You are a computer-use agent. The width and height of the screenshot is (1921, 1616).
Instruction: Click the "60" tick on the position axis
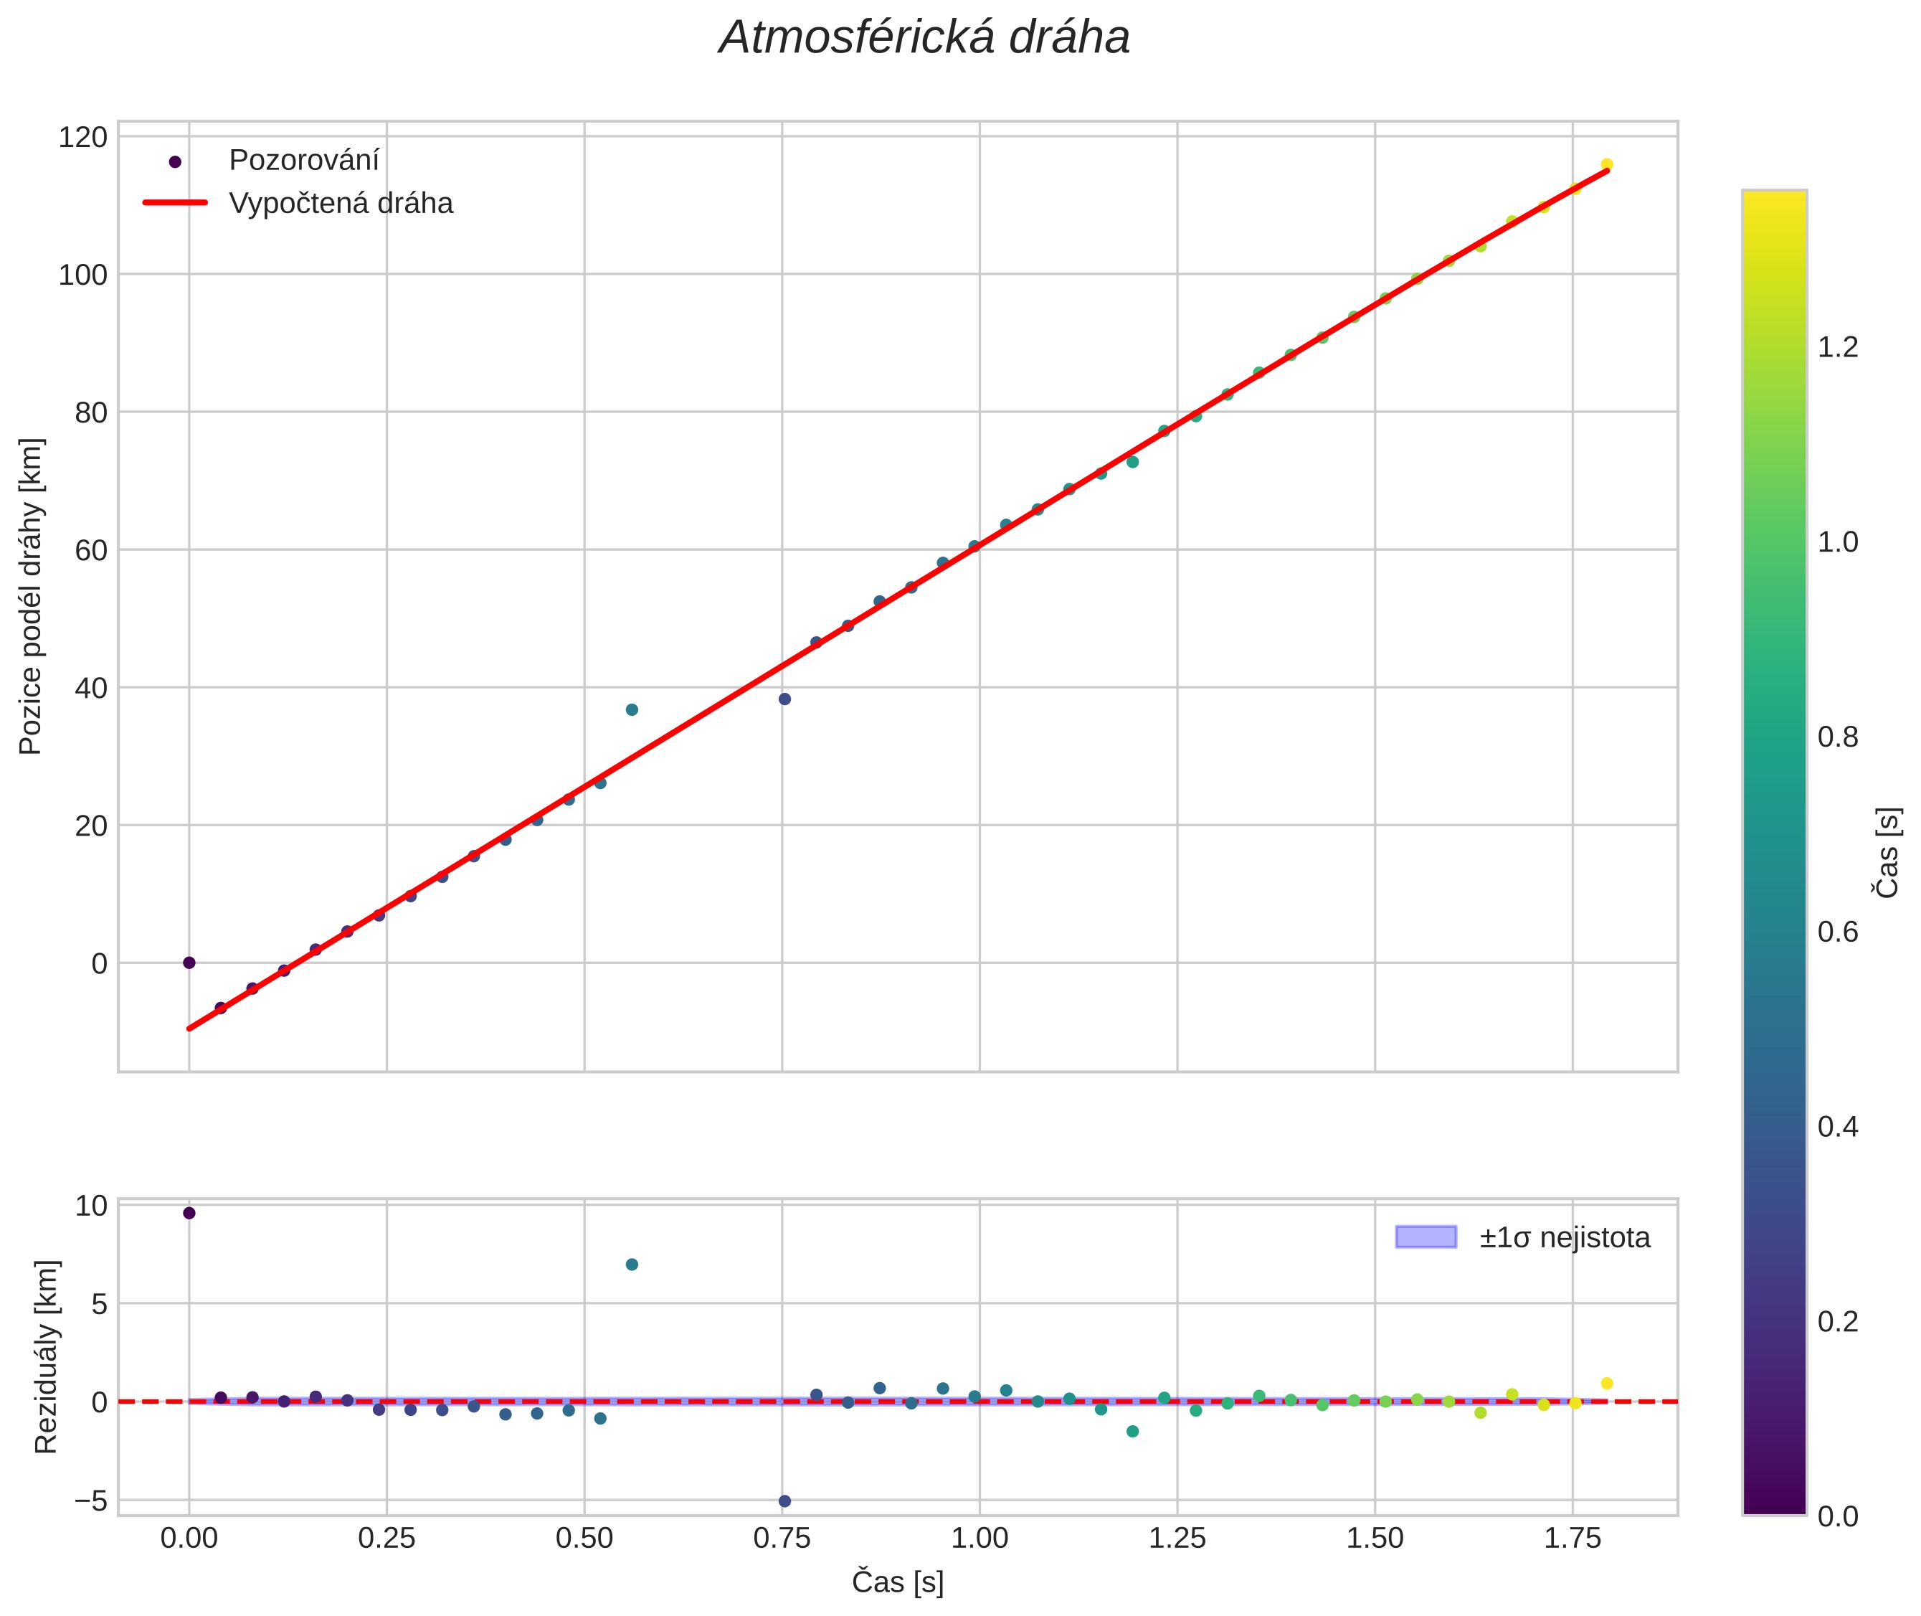click(90, 551)
